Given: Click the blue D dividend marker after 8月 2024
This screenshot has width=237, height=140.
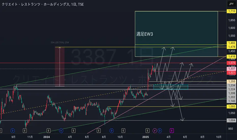Looking at the screenshot, I should [x=112, y=131].
